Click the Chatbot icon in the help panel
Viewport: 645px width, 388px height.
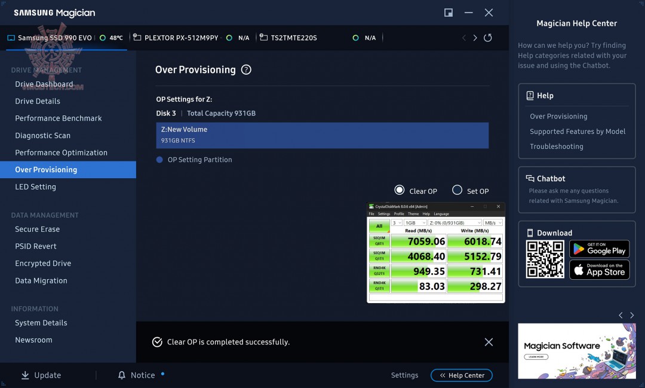[529, 178]
